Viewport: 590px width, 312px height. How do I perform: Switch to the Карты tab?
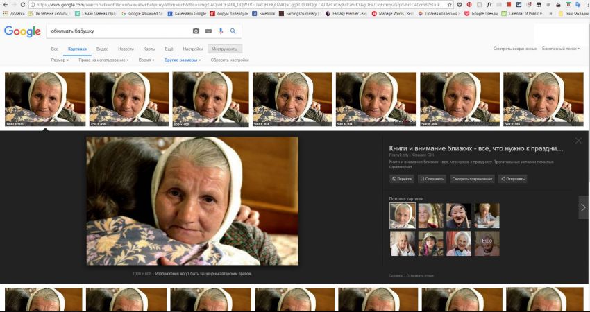coord(149,49)
